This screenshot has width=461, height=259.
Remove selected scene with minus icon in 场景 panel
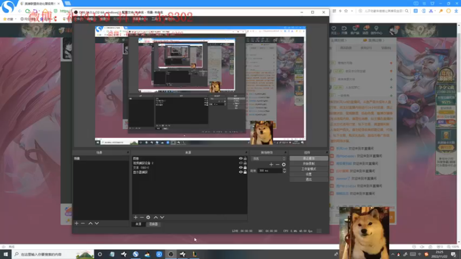[x=83, y=223]
